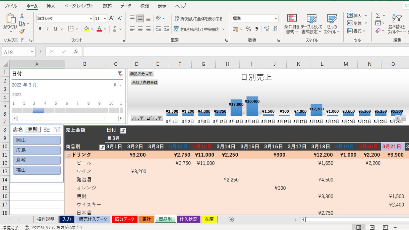
Task: Toggle multi-select in 店名 slicer
Action: coord(47,129)
